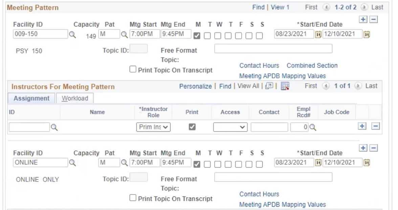This screenshot has width=398, height=210.
Task: Add meeting pattern row after 009-150
Action: pos(363,20)
